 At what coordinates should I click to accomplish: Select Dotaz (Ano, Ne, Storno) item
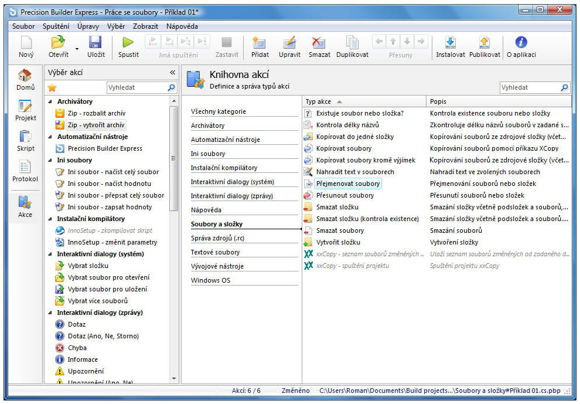click(103, 336)
